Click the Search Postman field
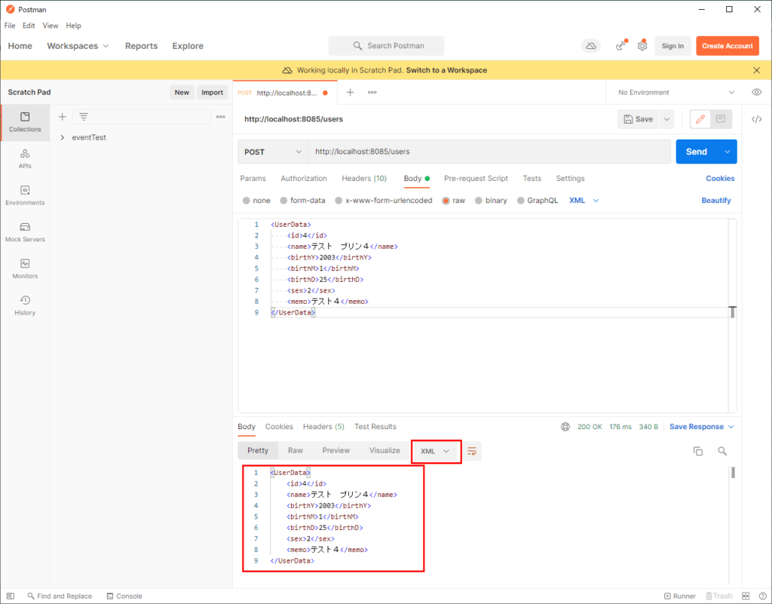 (386, 46)
